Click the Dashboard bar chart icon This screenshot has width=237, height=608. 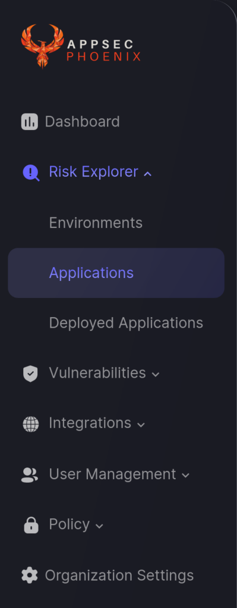(x=30, y=122)
